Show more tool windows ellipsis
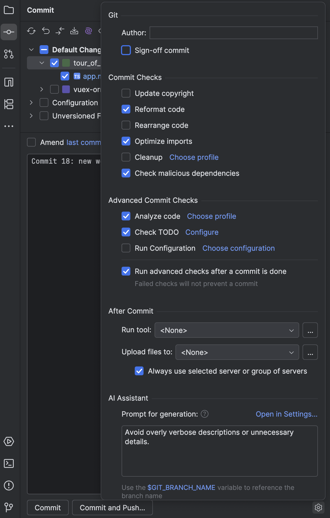The height and width of the screenshot is (518, 330). pos(9,126)
